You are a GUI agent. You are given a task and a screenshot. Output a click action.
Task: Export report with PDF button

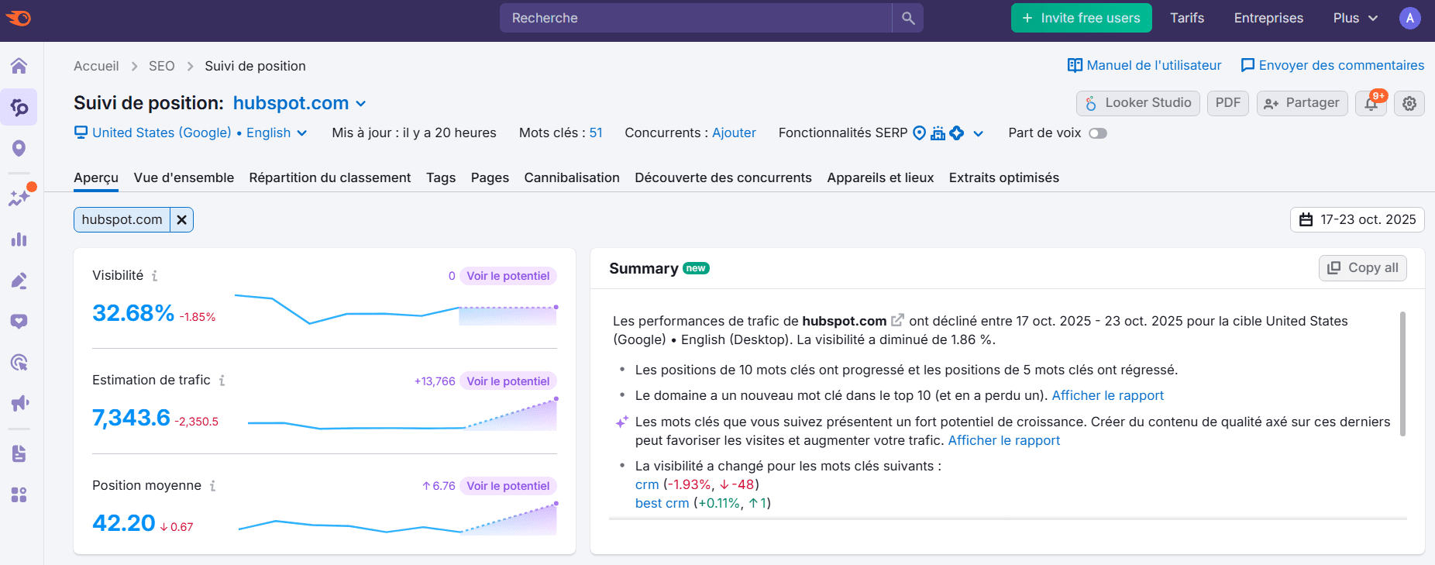pyautogui.click(x=1227, y=103)
